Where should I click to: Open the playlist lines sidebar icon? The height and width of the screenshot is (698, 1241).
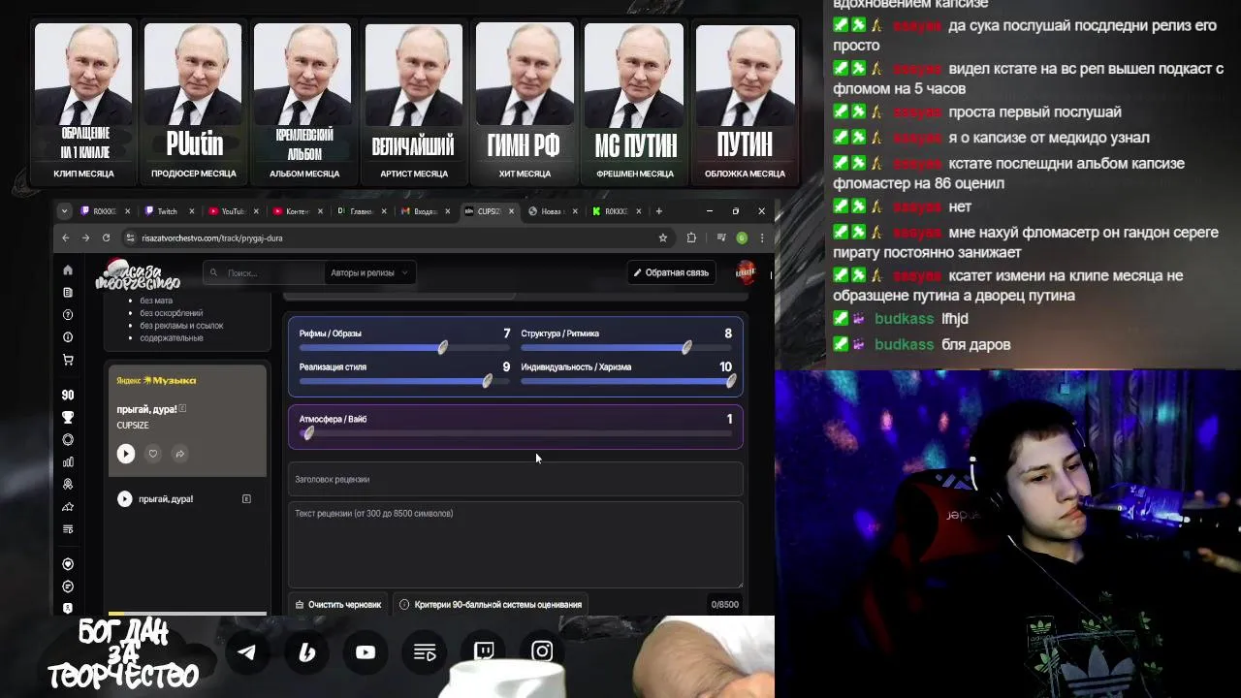tap(68, 529)
